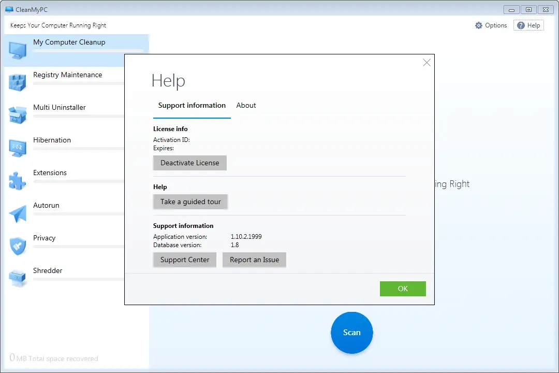Click application version value 1.10.2.1999

pos(246,237)
